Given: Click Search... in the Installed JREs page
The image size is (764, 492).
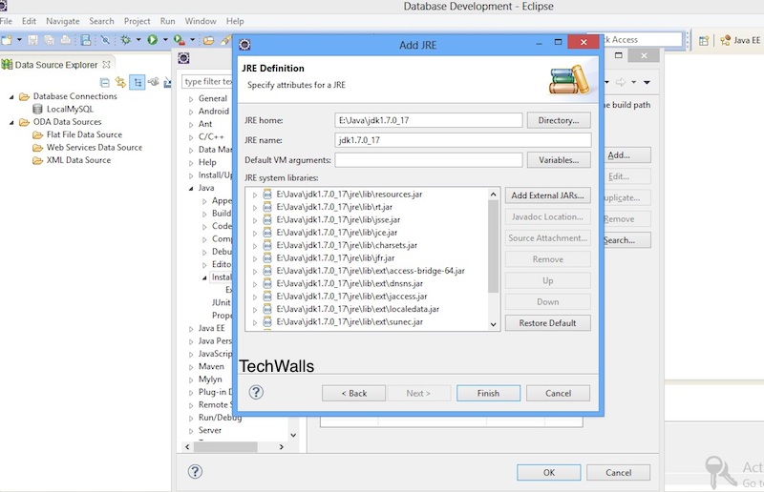Looking at the screenshot, I should (627, 240).
